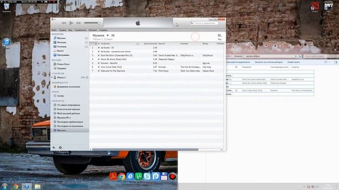Open the Правка menu

(63, 30)
